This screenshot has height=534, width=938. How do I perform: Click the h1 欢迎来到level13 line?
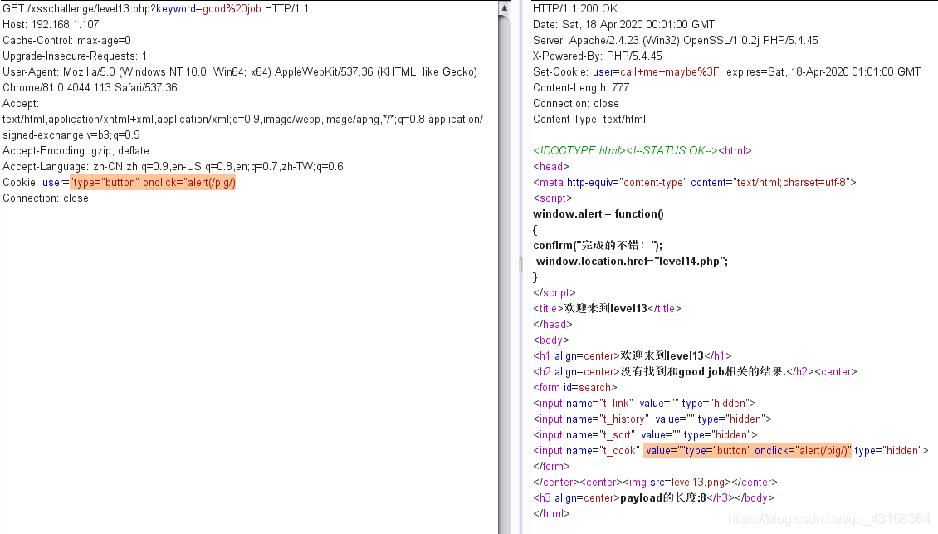(x=633, y=356)
